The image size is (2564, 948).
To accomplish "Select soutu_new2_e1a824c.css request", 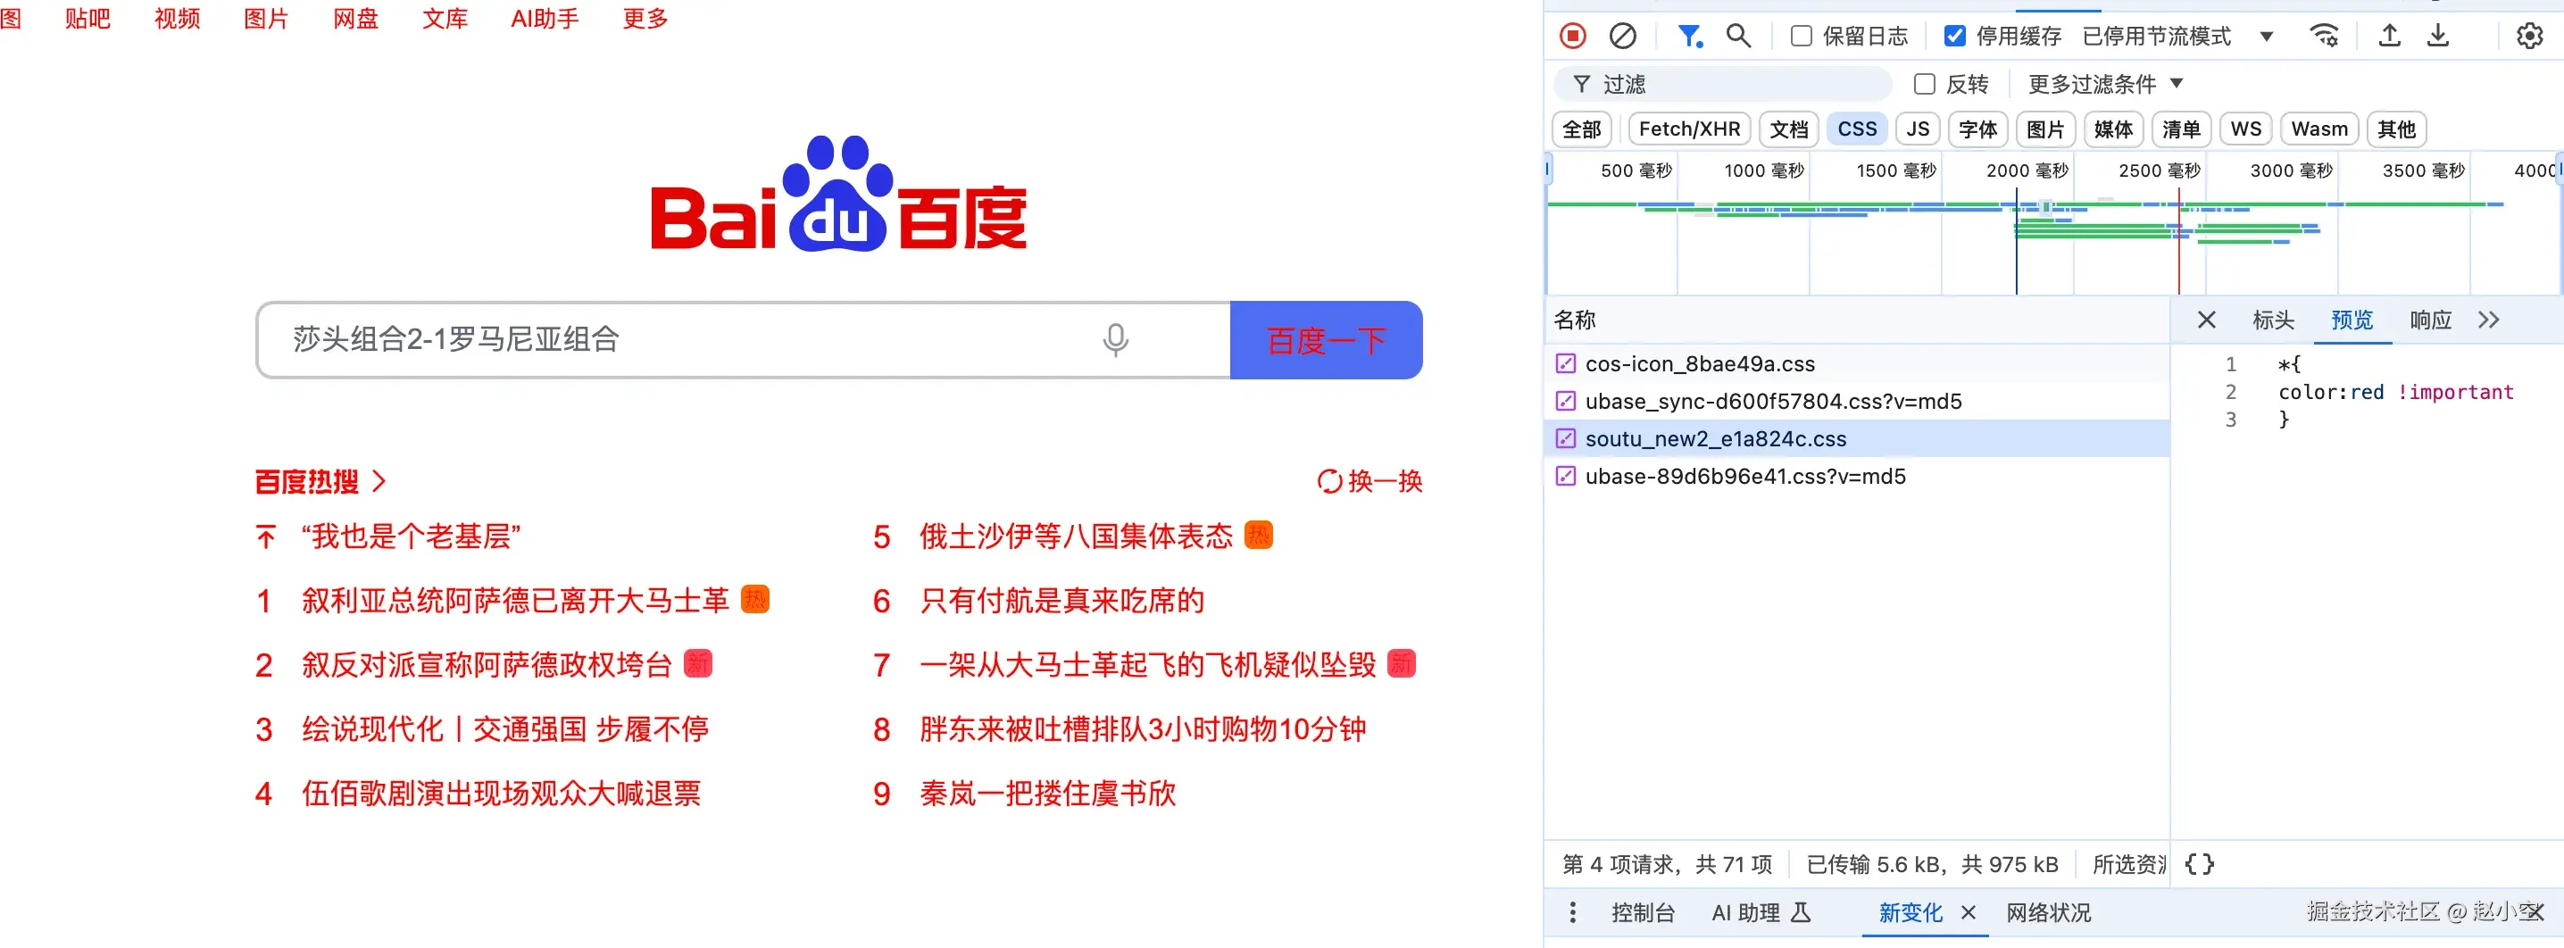I will pos(1856,438).
